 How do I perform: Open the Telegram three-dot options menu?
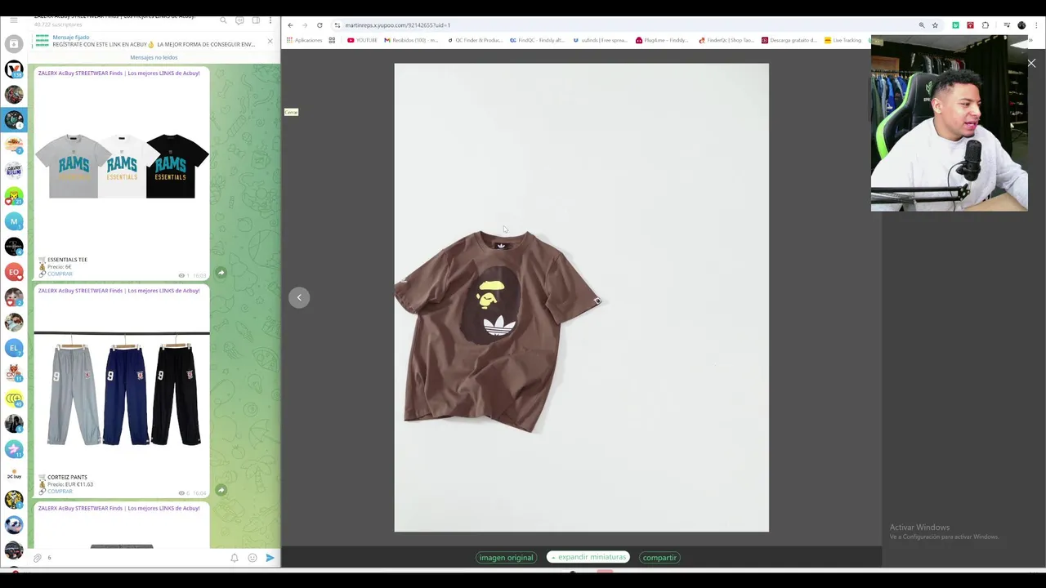pos(270,20)
